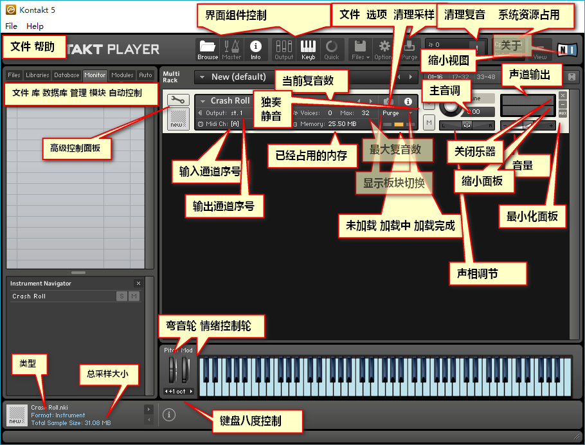Viewport: 585px width, 445px height.
Task: Close the Instrument Navigator panel
Action: pos(138,284)
